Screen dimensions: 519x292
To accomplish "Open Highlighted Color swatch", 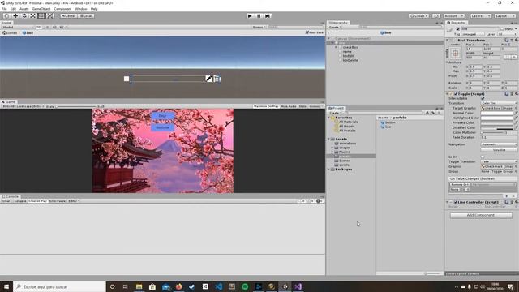I will coord(496,118).
